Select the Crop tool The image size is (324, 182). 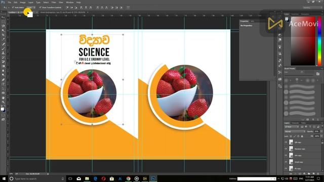point(3,35)
